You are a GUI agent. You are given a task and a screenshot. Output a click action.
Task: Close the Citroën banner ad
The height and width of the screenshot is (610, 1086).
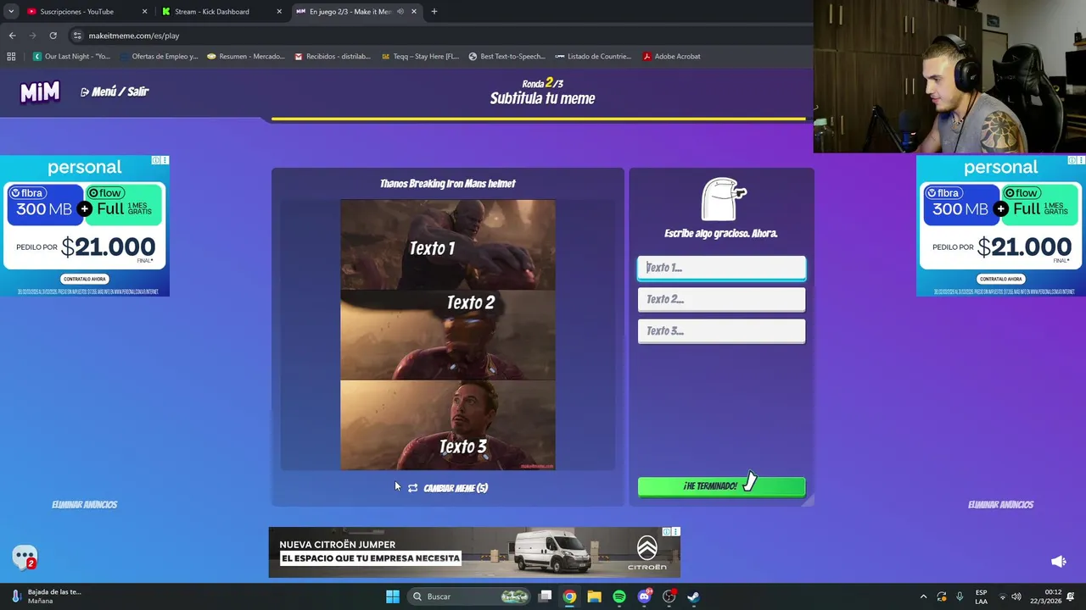tap(676, 532)
